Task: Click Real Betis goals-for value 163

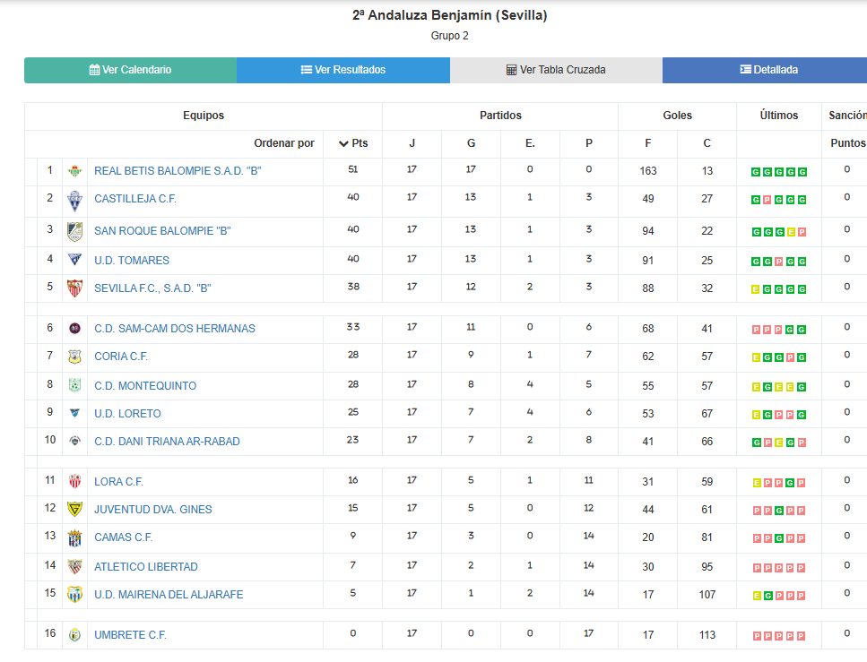Action: pyautogui.click(x=648, y=171)
